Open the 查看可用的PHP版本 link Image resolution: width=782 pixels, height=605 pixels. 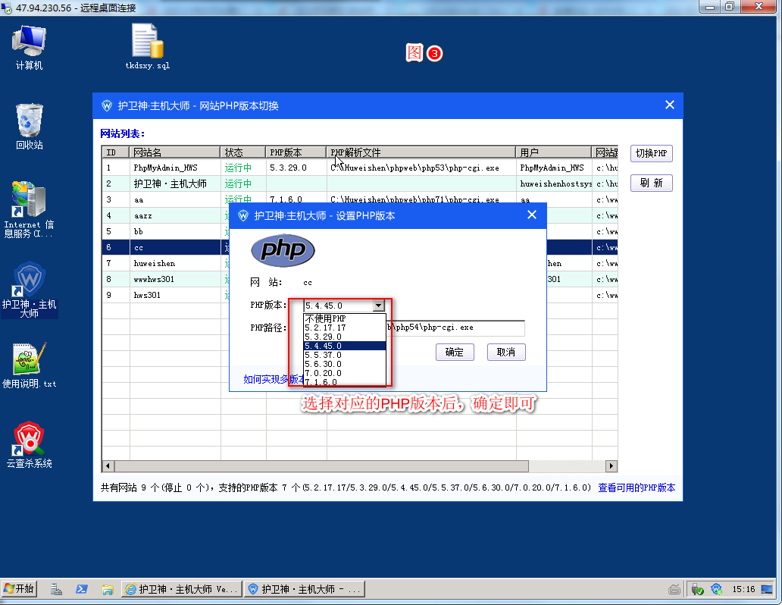[637, 488]
